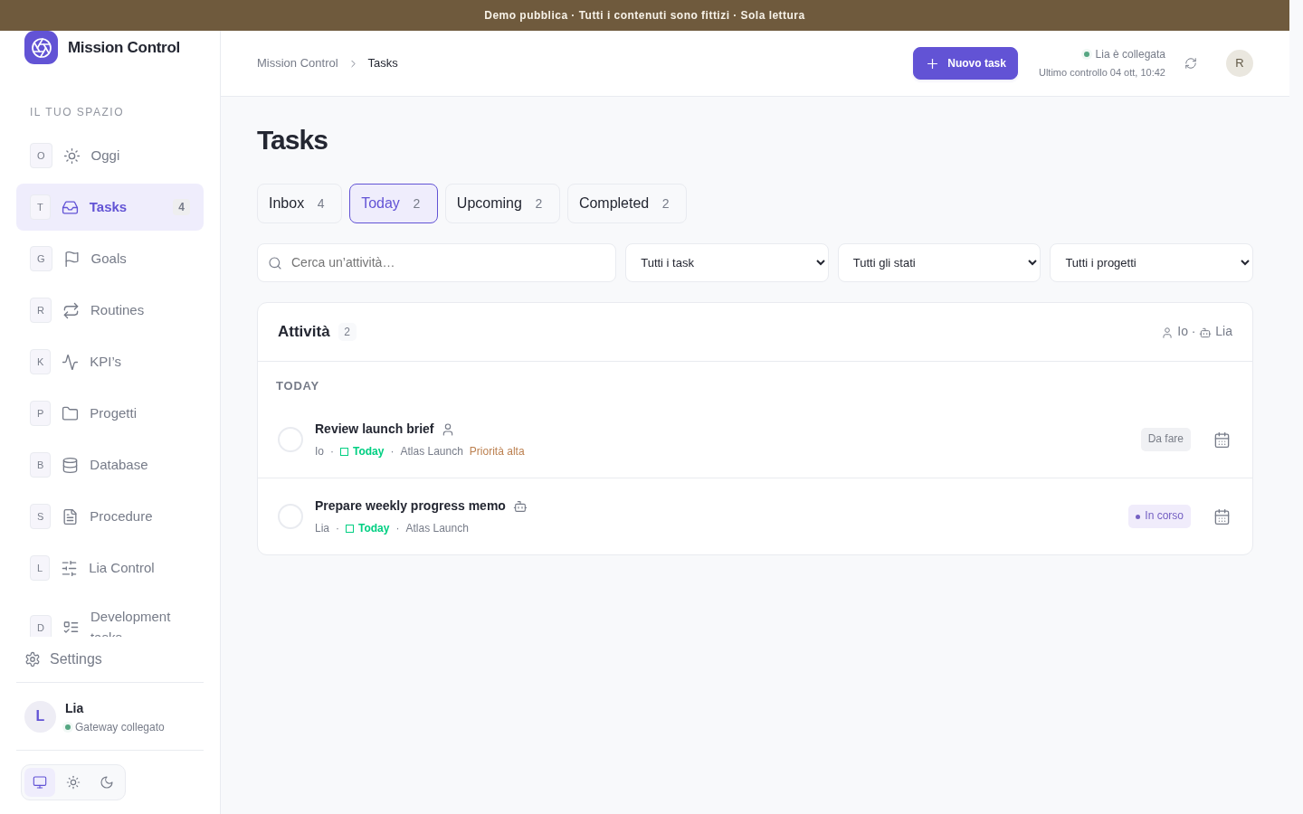The height and width of the screenshot is (814, 1303).
Task: Click the Lia avatar in sidebar
Action: coord(40,716)
